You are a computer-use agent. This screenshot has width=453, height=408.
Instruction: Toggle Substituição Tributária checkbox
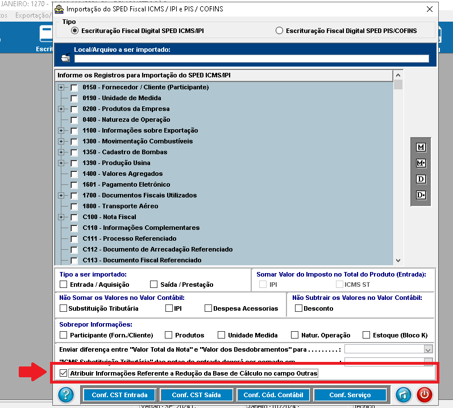tap(63, 308)
